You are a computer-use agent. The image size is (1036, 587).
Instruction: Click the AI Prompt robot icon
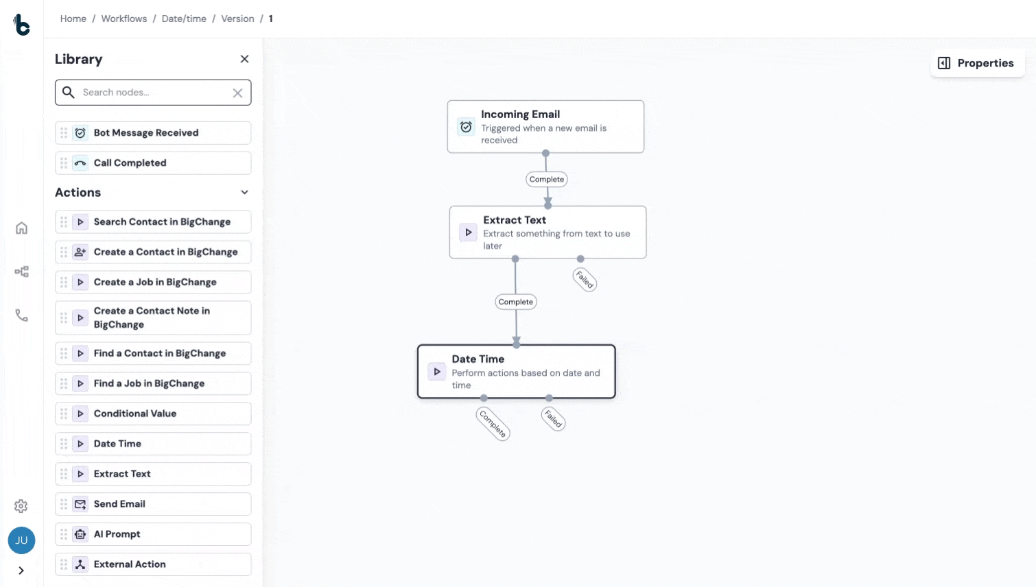click(x=80, y=534)
